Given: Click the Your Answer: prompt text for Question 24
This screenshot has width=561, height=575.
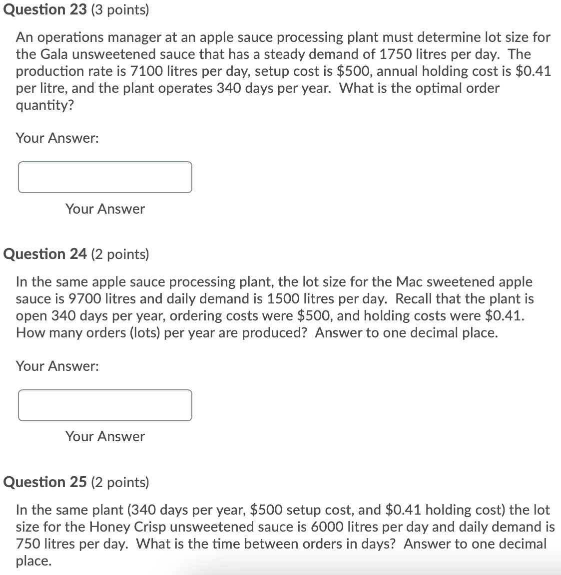Looking at the screenshot, I should pyautogui.click(x=57, y=366).
